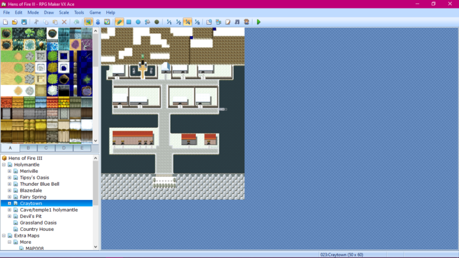Open the Sound Test tool icon
The height and width of the screenshot is (258, 459).
[237, 22]
